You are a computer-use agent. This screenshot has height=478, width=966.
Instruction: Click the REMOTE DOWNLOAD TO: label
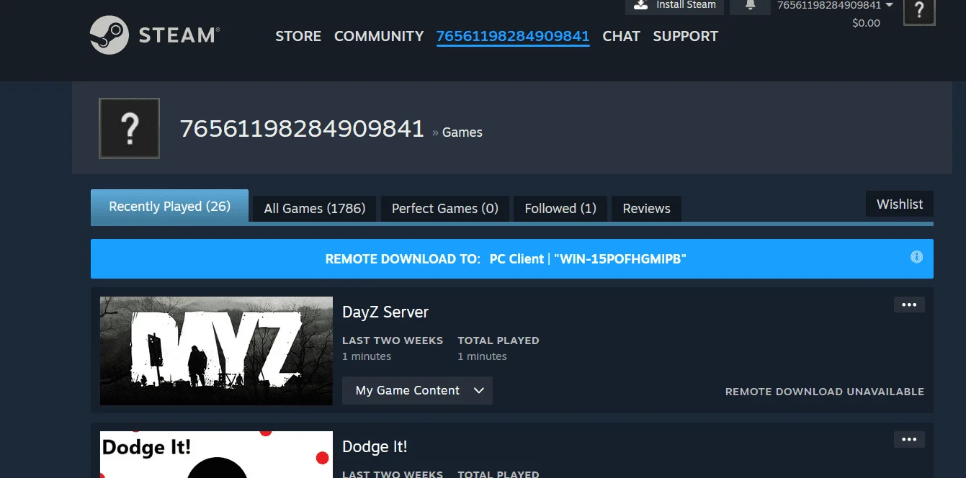[403, 258]
